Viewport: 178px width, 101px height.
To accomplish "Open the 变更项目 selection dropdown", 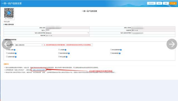I will pyautogui.click(x=29, y=45).
